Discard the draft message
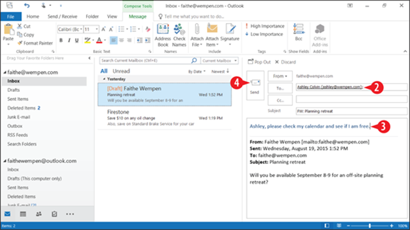 point(285,62)
